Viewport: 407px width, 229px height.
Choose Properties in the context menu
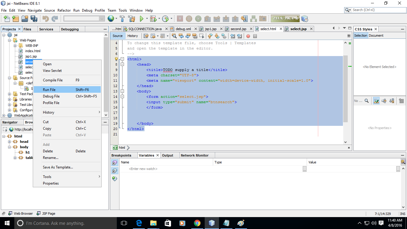point(51,183)
